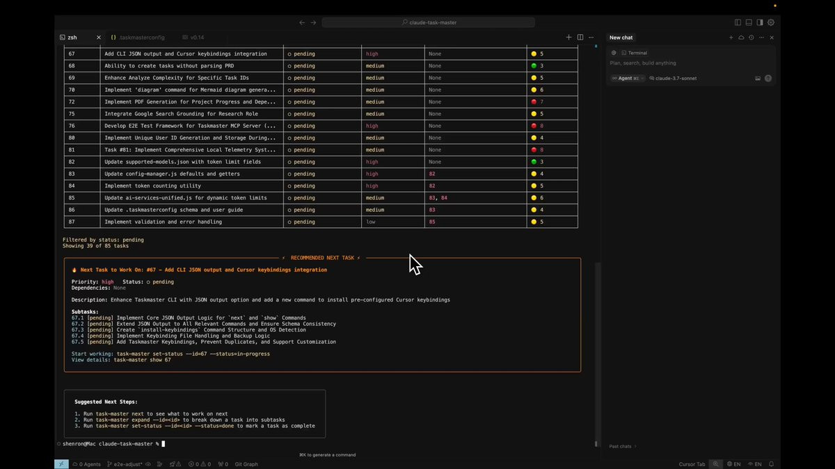Open the ports forwarded indicator
The width and height of the screenshot is (835, 469).
pyautogui.click(x=223, y=464)
